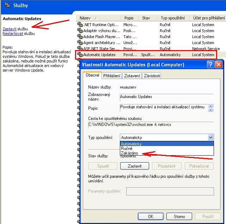Click the help question mark button in dialog
This screenshot has height=224, width=226.
coord(210,64)
